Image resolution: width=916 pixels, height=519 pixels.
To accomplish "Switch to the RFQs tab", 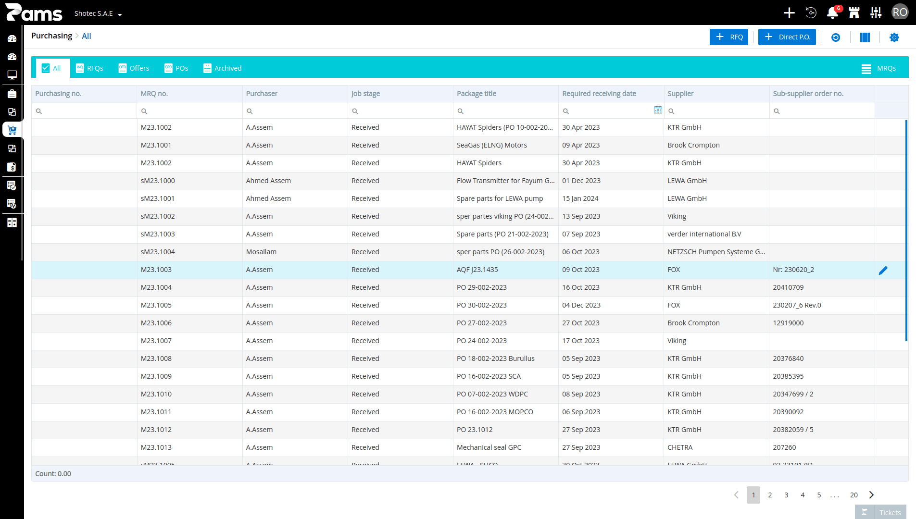I will point(90,68).
